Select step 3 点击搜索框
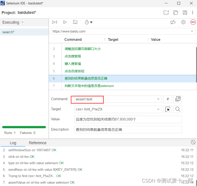This screenshot has width=197, height=186. pos(123,56)
